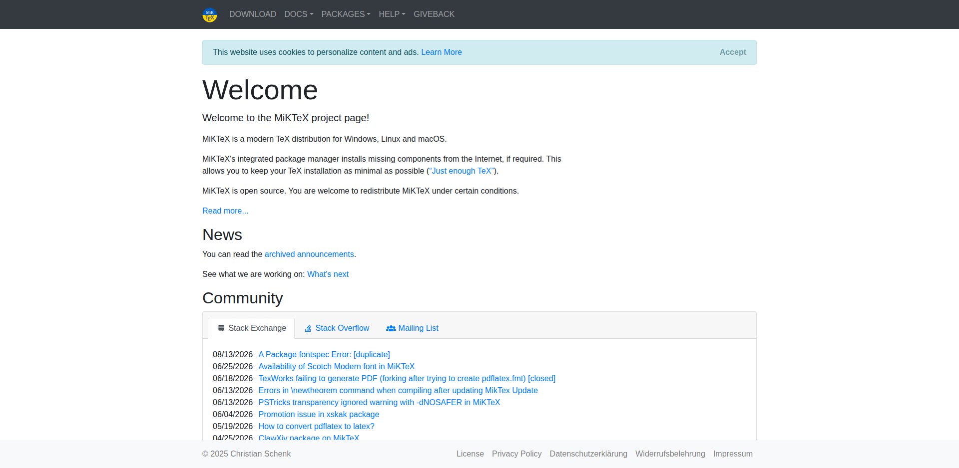Click the Welcome page heading
This screenshot has width=959, height=468.
pyautogui.click(x=260, y=90)
